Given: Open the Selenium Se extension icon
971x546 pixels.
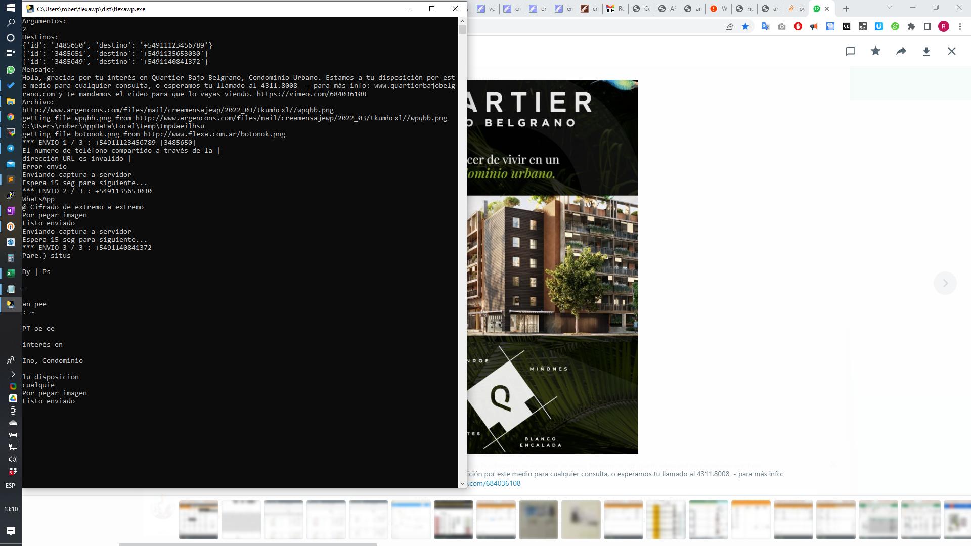Looking at the screenshot, I should (x=863, y=27).
